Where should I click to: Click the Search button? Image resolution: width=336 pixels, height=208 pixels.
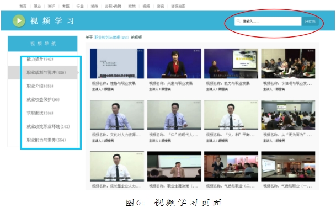tap(310, 21)
